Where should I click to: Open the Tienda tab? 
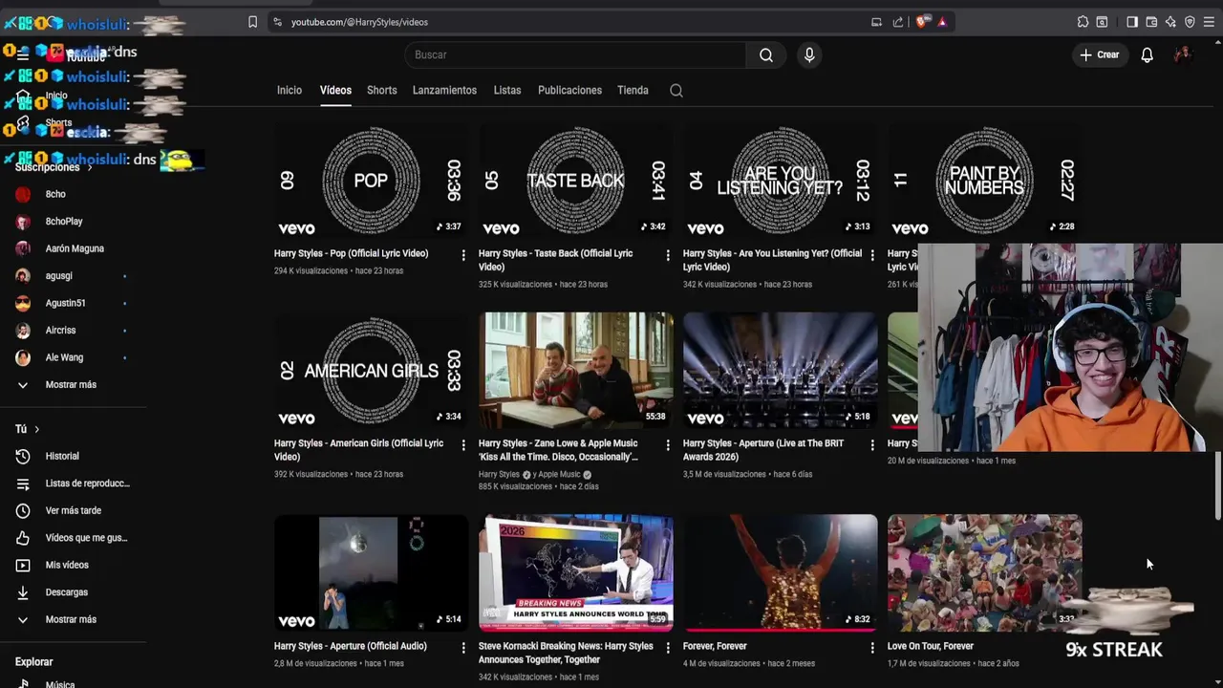click(x=633, y=91)
